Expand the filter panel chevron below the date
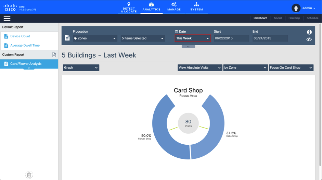This screenshot has height=180, width=322. tap(188, 47)
